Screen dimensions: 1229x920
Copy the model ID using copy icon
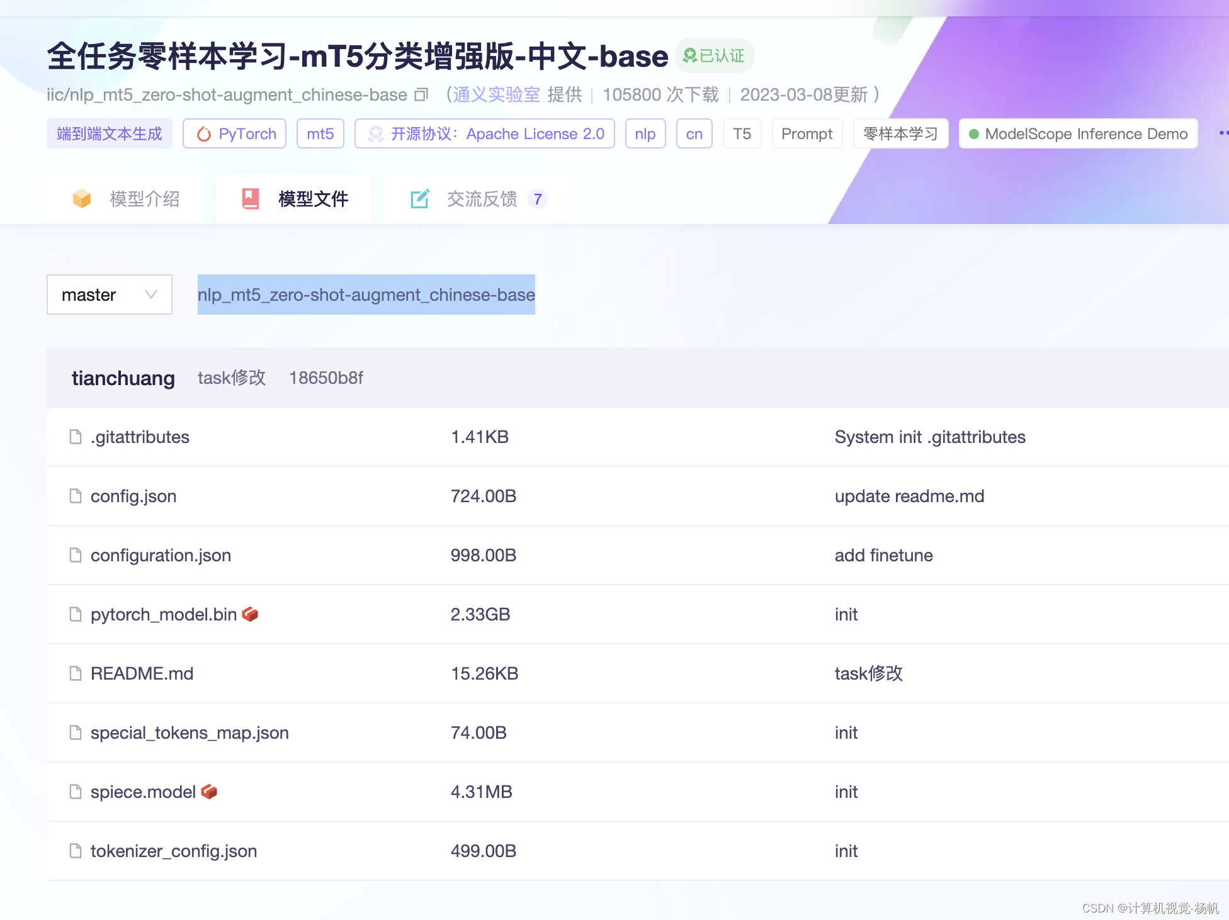(421, 94)
